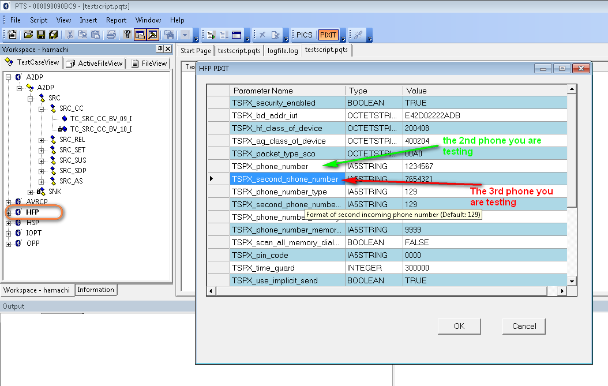This screenshot has height=386, width=608.
Task: Select the TSPX_pin_code value cell
Action: click(x=485, y=255)
